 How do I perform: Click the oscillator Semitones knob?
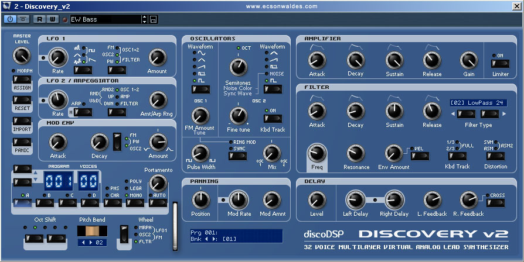(x=238, y=67)
